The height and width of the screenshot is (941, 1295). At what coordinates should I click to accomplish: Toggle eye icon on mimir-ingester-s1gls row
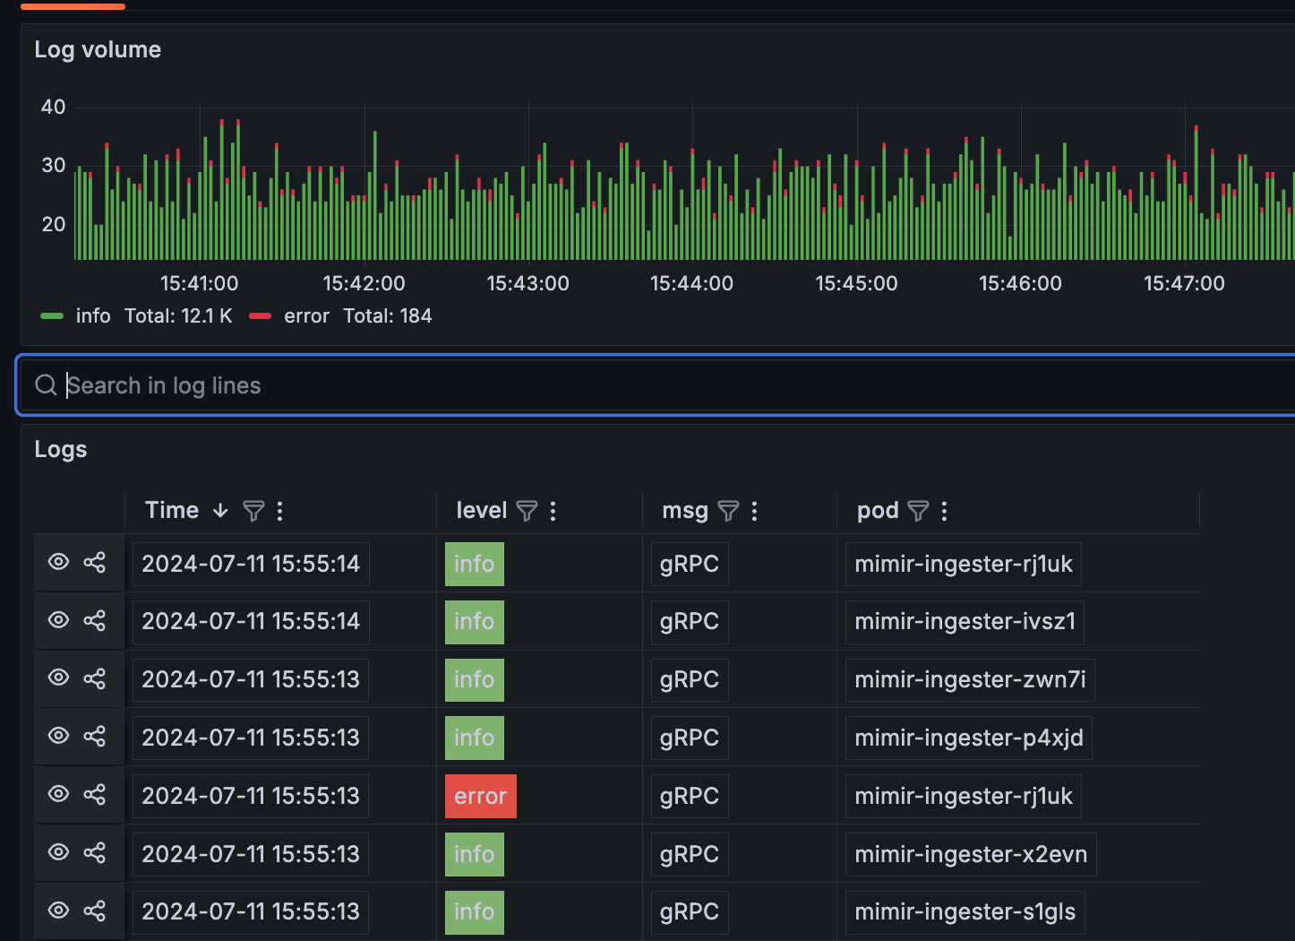click(x=58, y=911)
